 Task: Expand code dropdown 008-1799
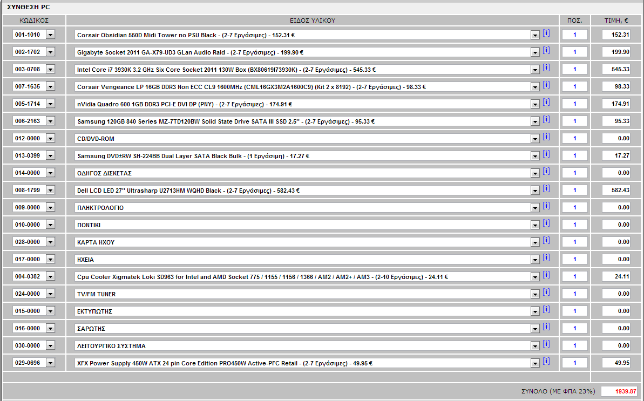coord(50,190)
